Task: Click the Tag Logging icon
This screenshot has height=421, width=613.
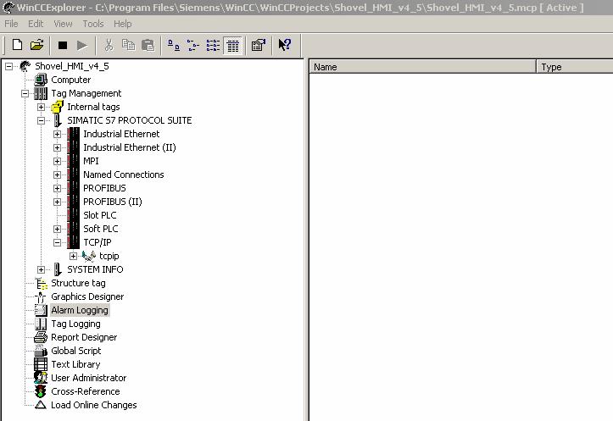Action: coord(41,324)
